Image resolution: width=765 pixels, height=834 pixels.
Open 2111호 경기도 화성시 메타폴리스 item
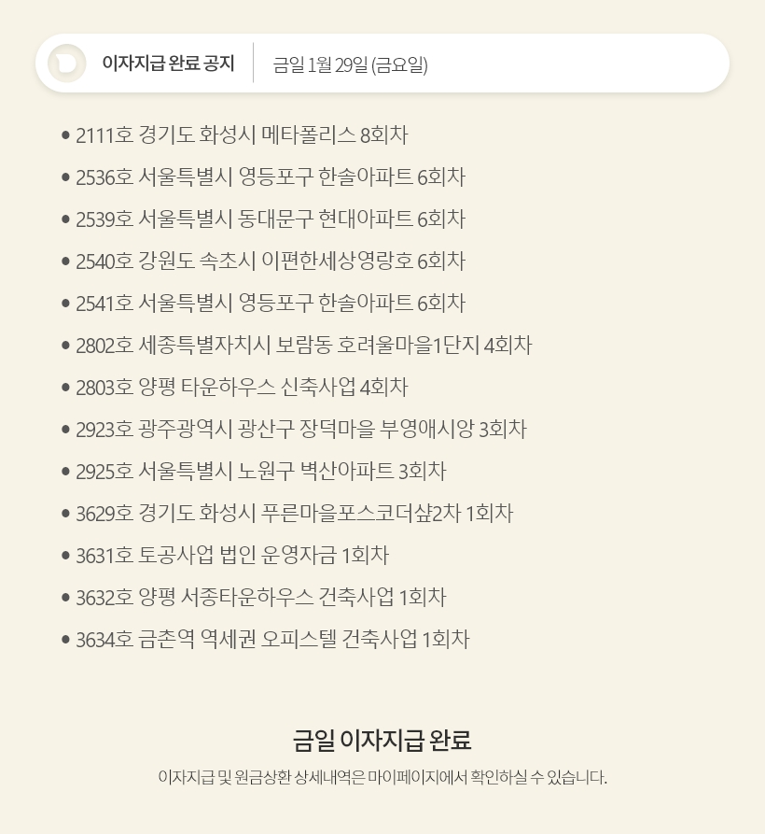coord(242,135)
